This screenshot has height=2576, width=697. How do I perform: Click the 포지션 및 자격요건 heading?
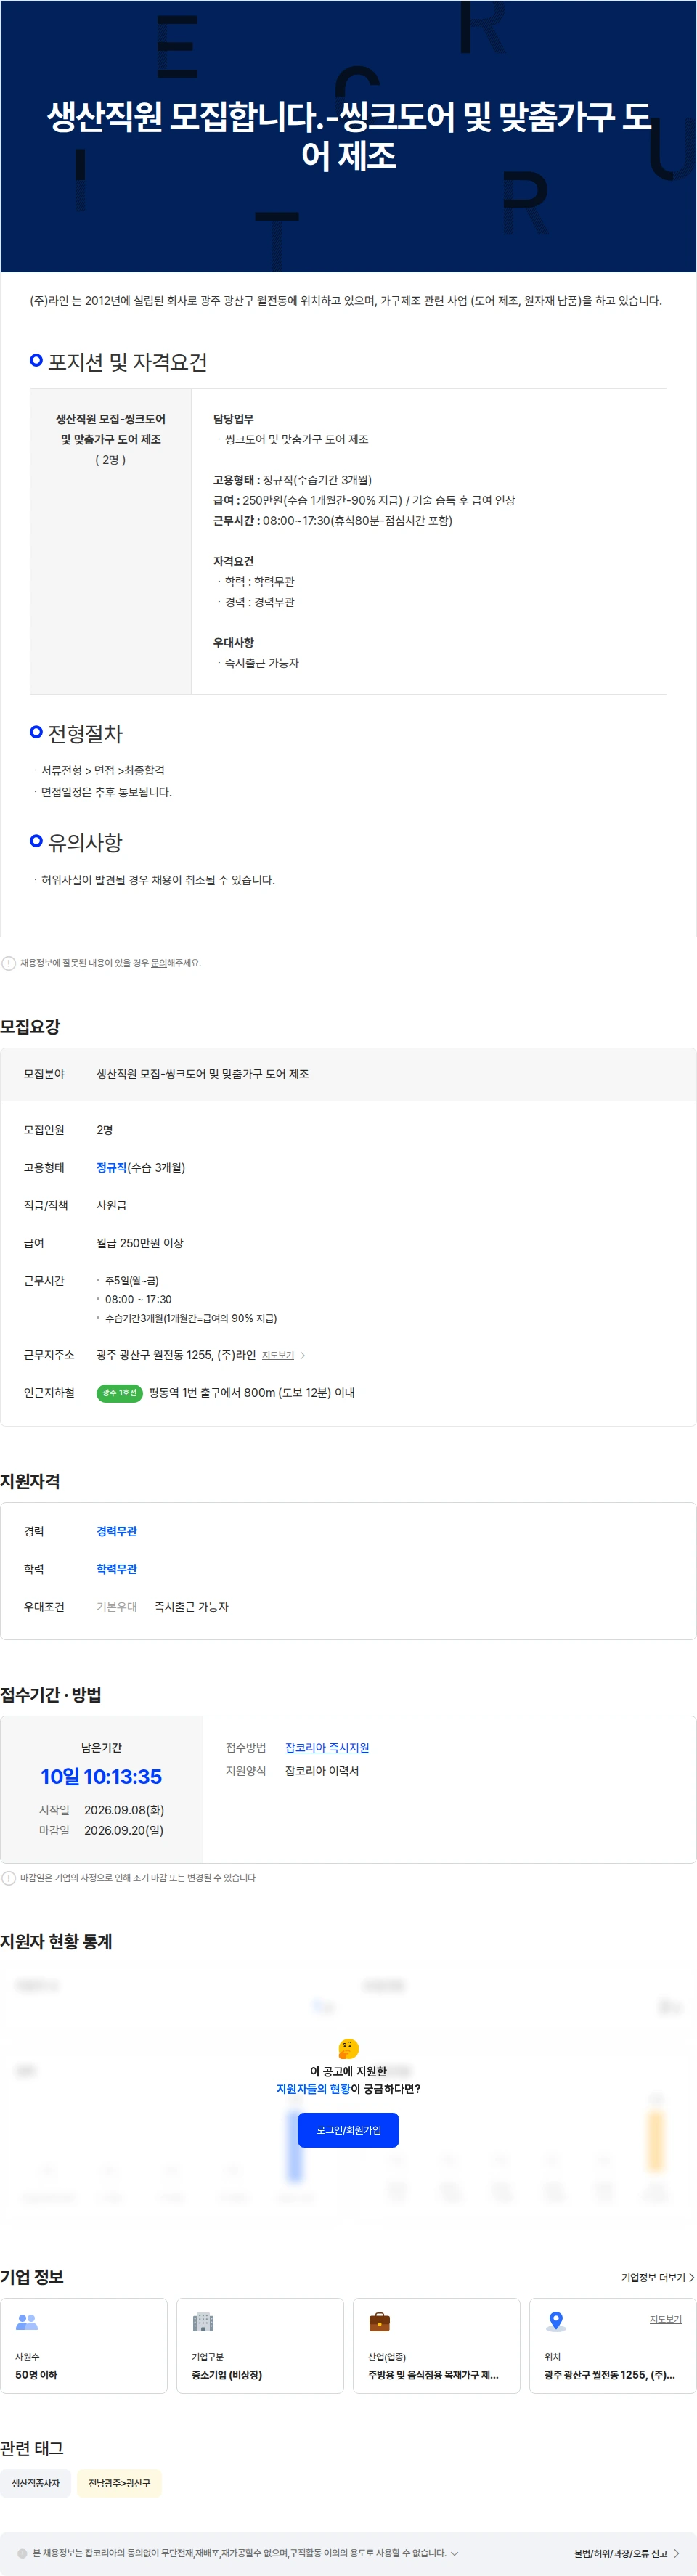(x=127, y=362)
